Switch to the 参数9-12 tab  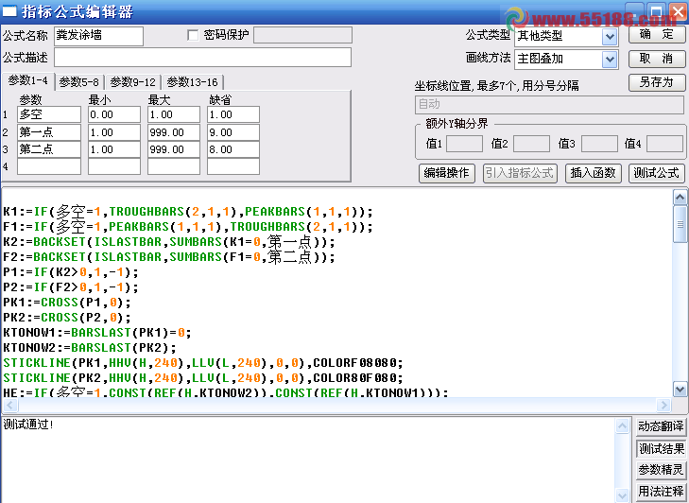pyautogui.click(x=132, y=82)
